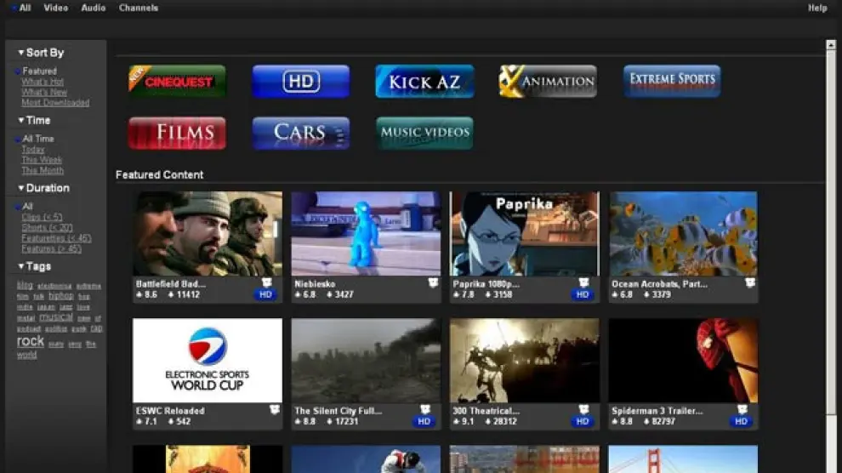Browse the Extreme Sports channel icon
Screen dimensions: 842x473
pos(671,81)
